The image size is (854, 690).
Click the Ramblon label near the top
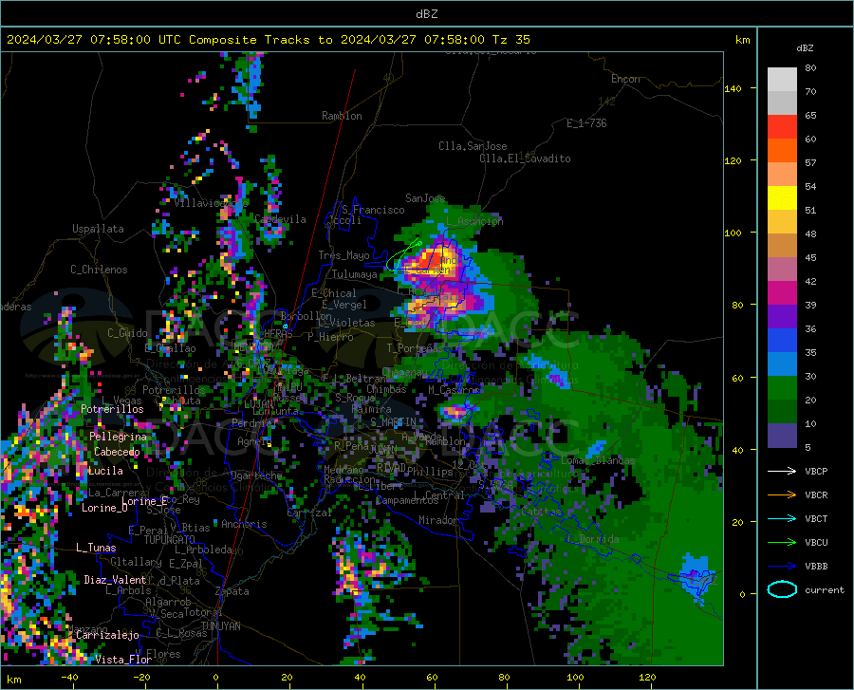342,116
